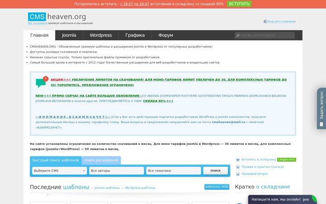Click document icon beside Правовой вопрос
Image resolution: width=326 pixels, height=204 pixels.
click(238, 174)
